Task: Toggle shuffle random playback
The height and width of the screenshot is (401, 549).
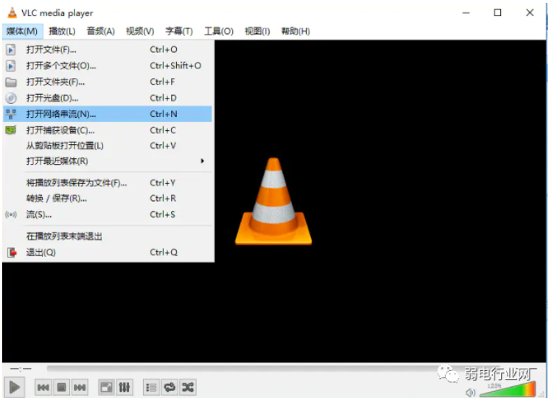Action: click(188, 387)
